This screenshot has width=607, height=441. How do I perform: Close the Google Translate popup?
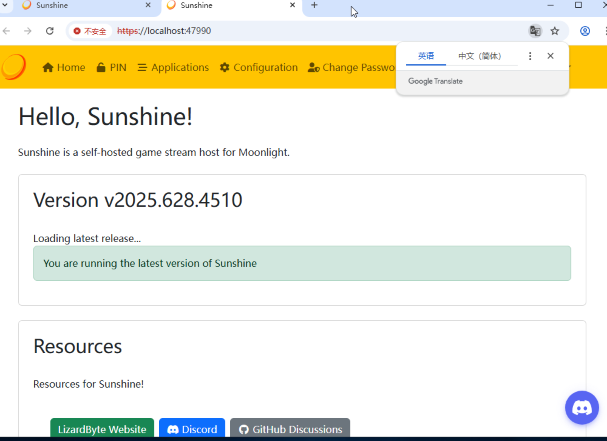(x=550, y=56)
